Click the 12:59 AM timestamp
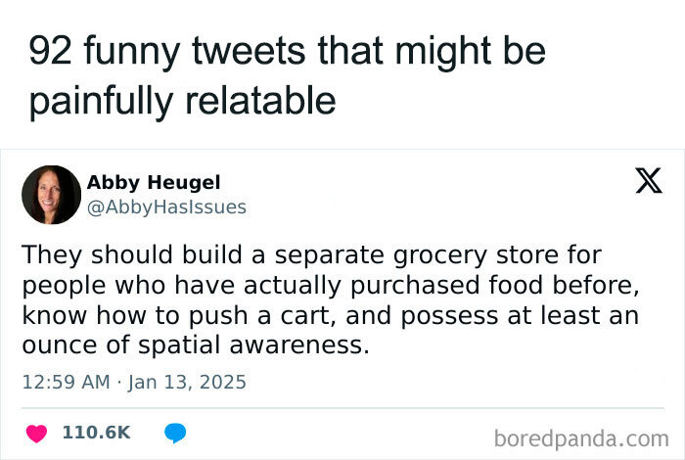The width and height of the screenshot is (685, 460). (66, 380)
